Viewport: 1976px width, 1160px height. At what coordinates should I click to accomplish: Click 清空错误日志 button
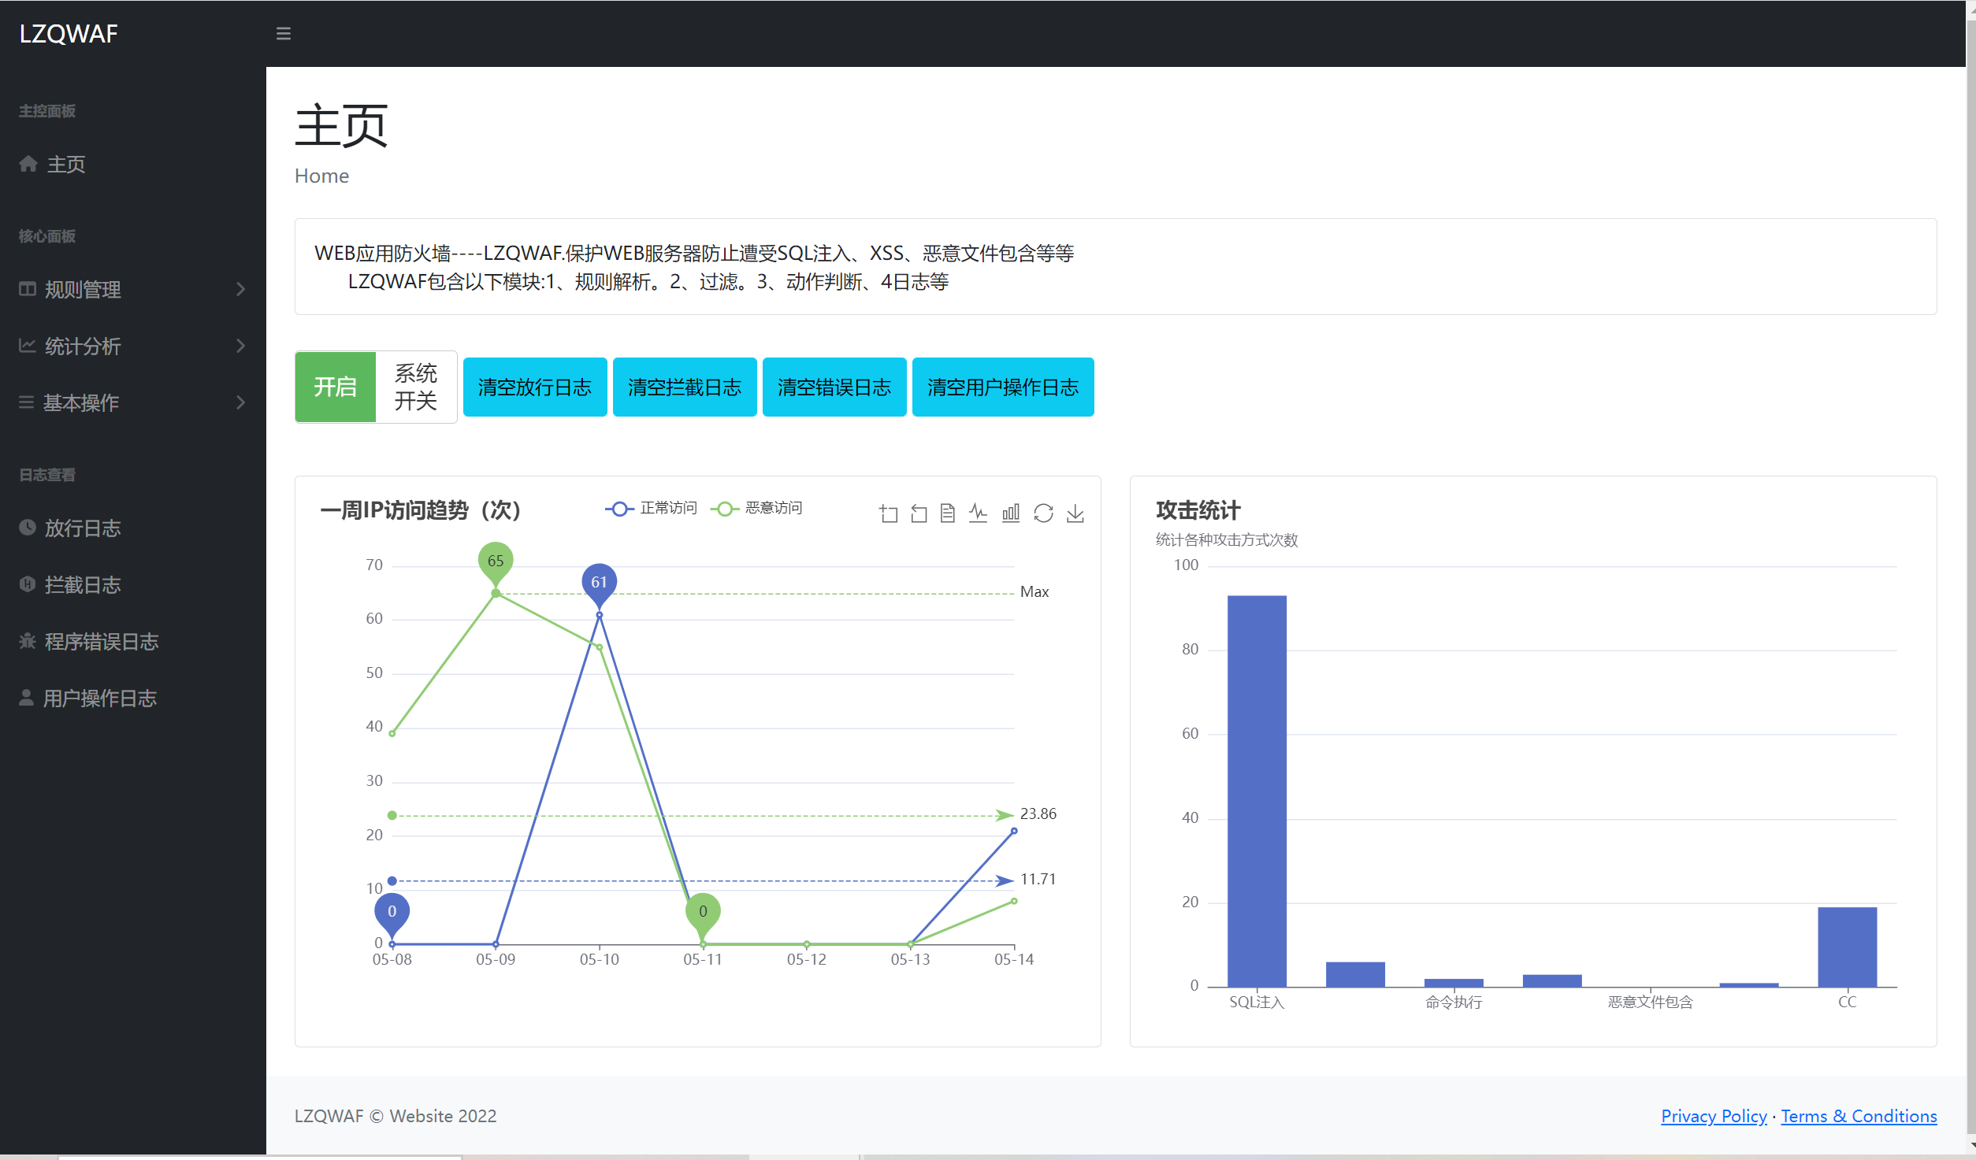[x=834, y=387]
